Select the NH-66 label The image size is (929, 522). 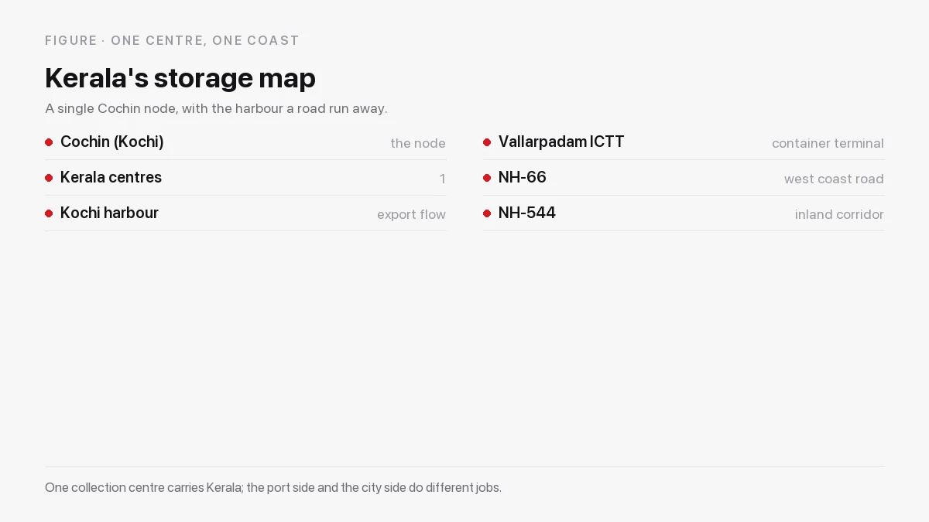tap(523, 178)
